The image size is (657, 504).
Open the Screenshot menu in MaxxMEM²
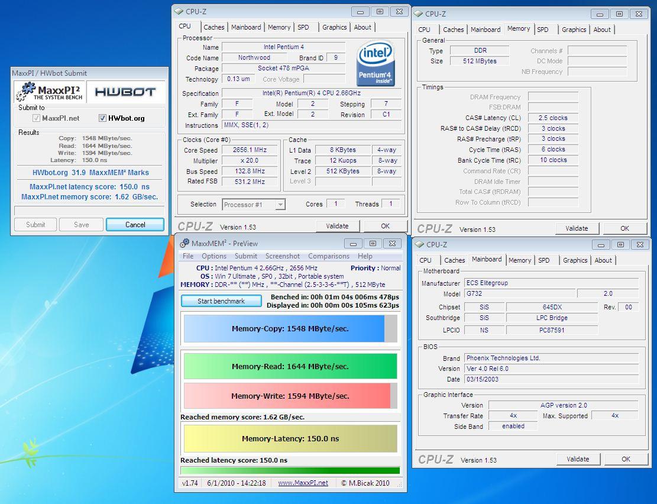click(x=283, y=256)
